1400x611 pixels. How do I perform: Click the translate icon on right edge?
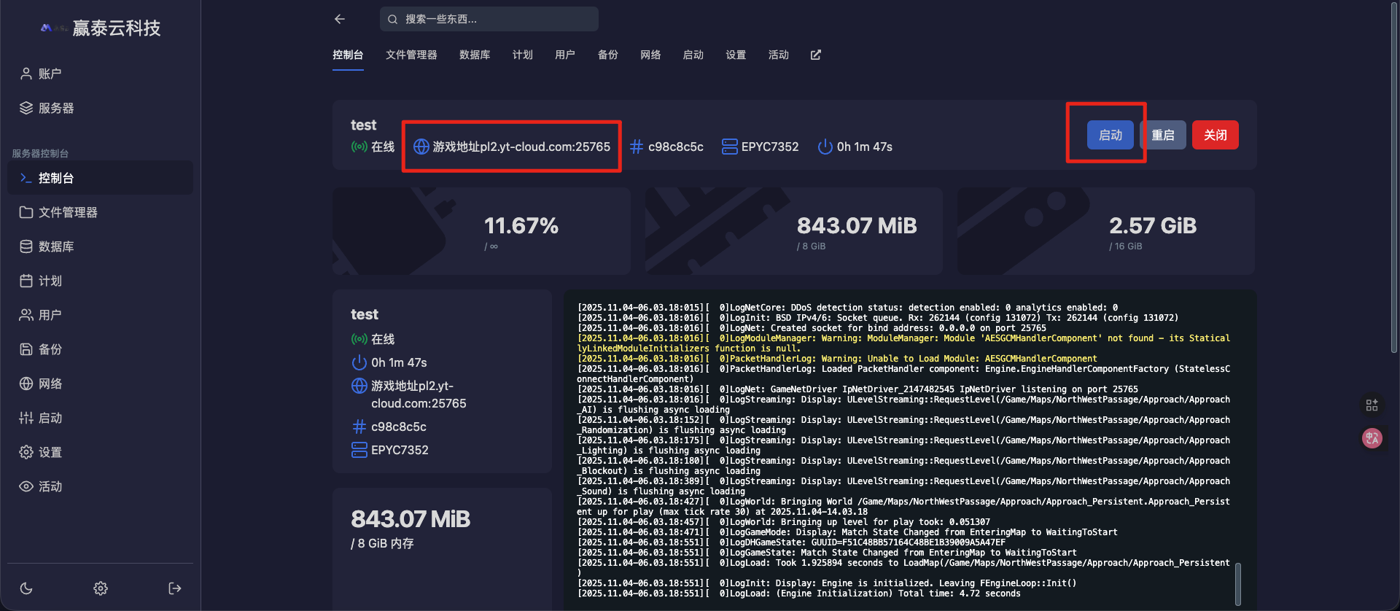1372,438
